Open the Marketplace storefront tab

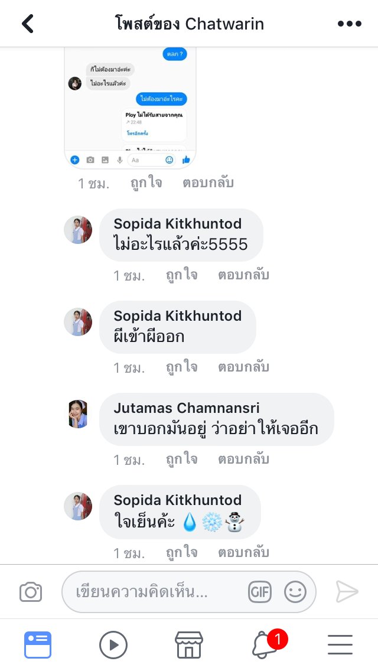coord(189,644)
